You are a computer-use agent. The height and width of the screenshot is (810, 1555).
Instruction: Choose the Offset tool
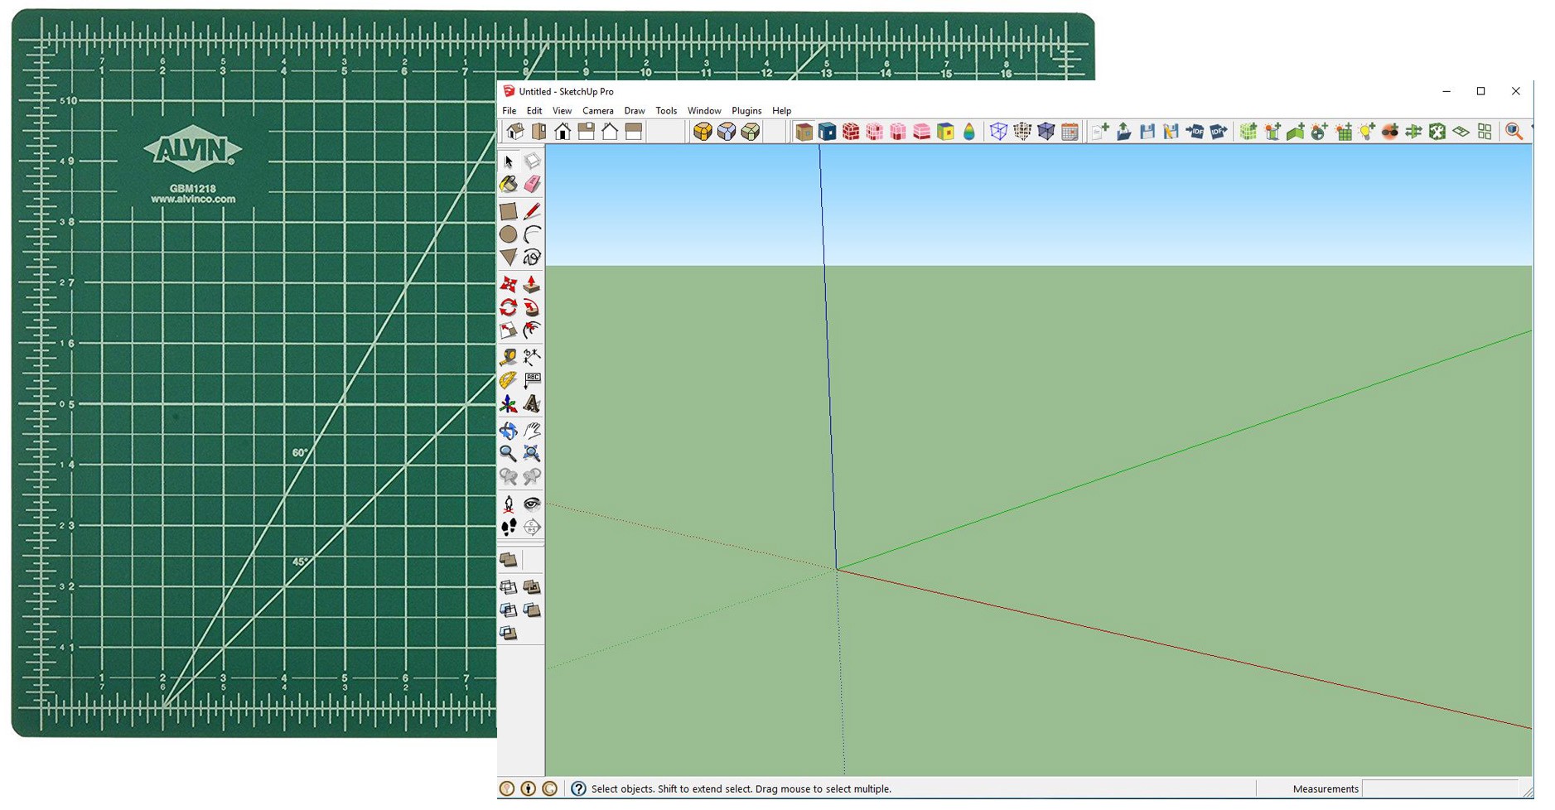pyautogui.click(x=532, y=331)
